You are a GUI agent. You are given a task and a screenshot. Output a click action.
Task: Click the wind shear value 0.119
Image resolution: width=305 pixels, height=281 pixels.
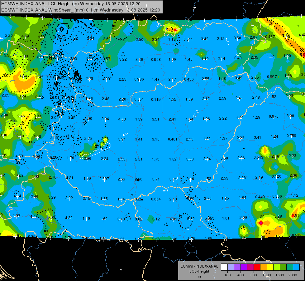click(x=156, y=100)
